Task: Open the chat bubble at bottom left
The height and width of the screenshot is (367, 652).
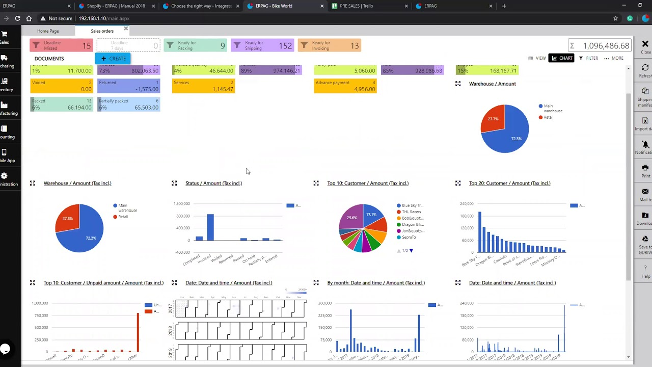Action: (5, 349)
